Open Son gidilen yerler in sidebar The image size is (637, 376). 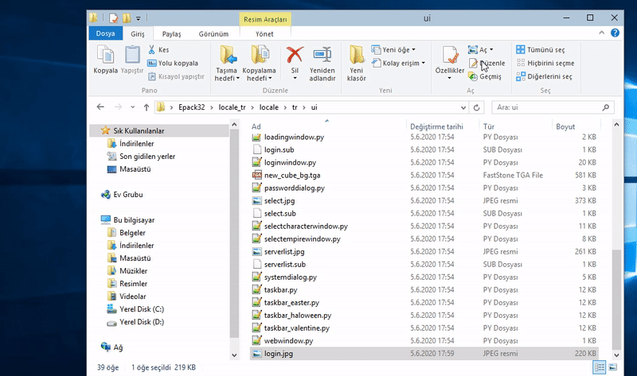[x=147, y=156]
